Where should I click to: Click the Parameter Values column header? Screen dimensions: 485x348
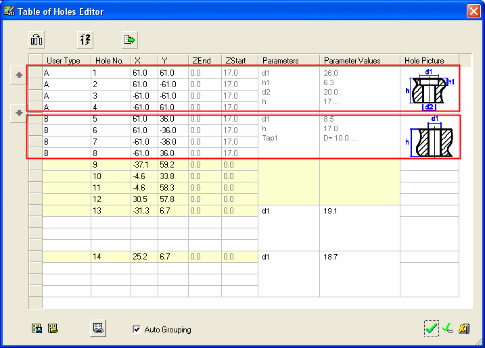[359, 61]
